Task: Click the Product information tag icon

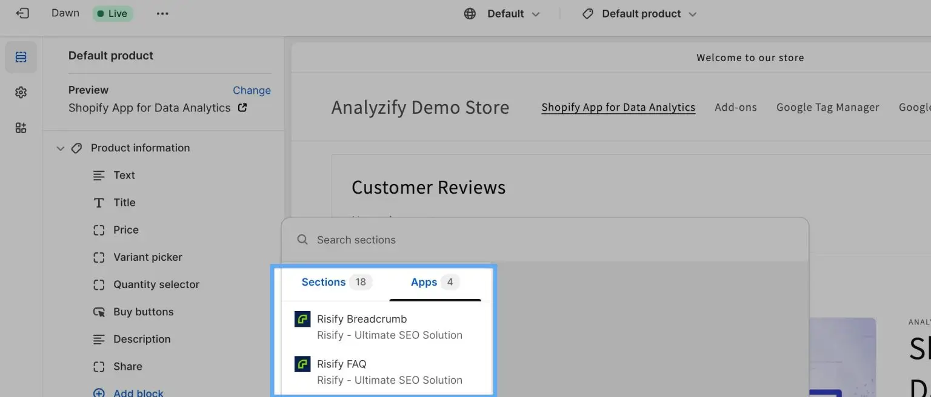Action: tap(76, 148)
